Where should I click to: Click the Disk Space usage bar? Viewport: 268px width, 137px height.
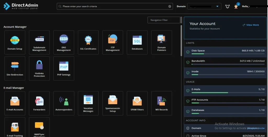tap(228, 54)
